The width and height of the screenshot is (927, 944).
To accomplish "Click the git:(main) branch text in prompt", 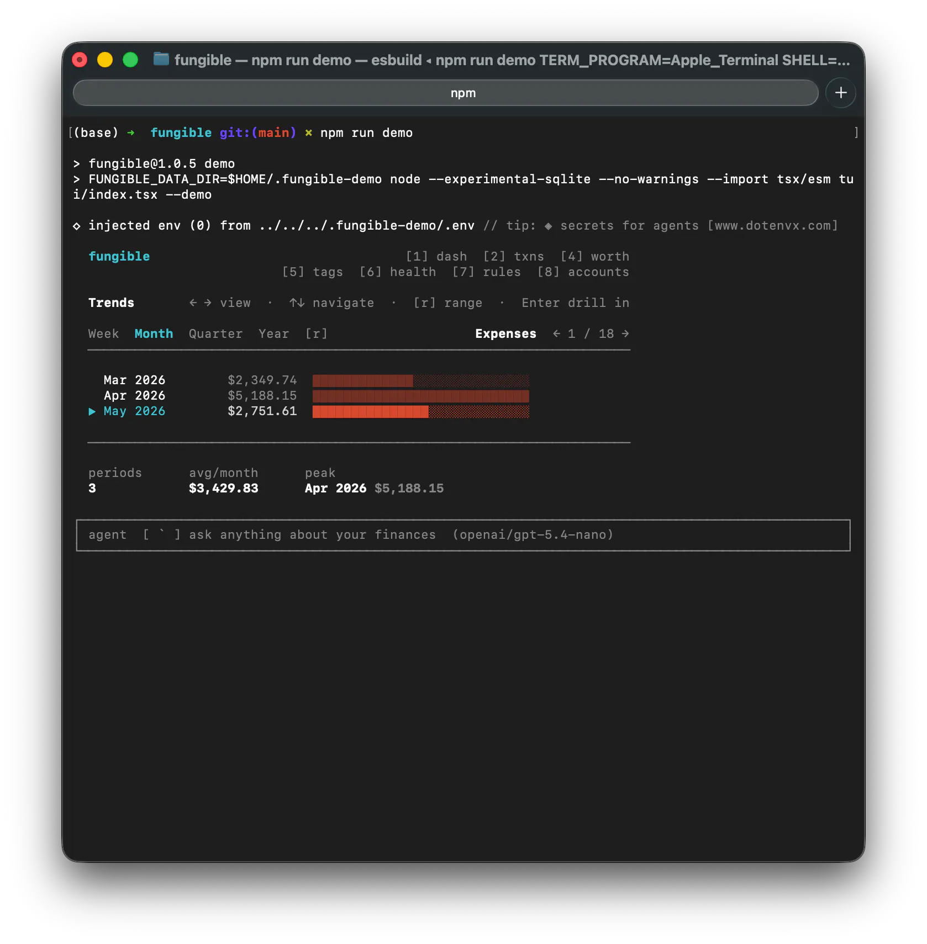I will 258,132.
